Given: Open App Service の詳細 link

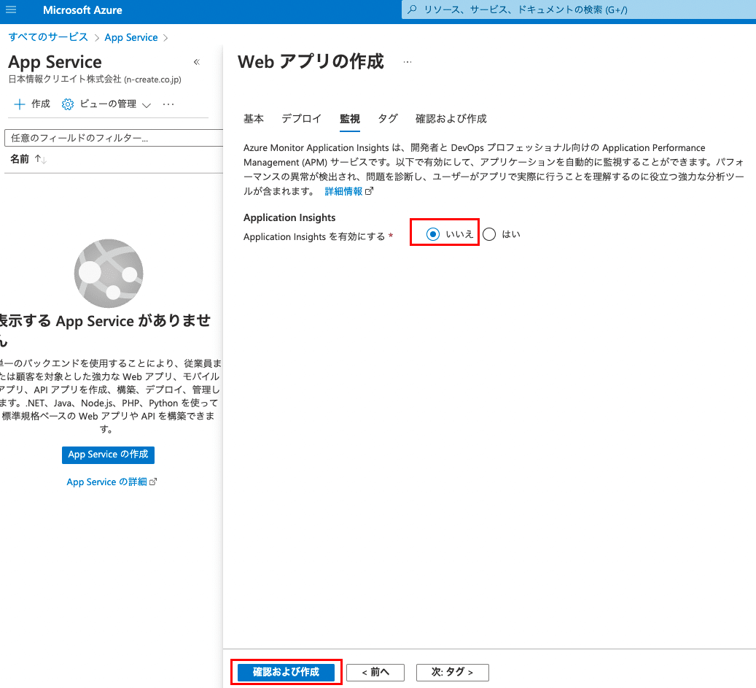Looking at the screenshot, I should point(106,482).
